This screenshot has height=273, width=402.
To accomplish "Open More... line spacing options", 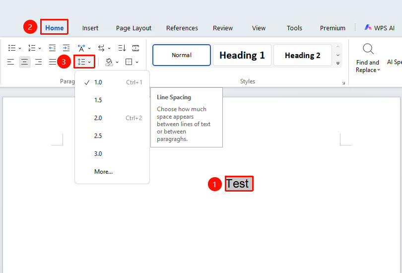I will 112,172.
